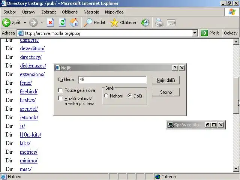240x180 pixels.
Task: Select the Dolů direction radio button
Action: pos(129,96)
